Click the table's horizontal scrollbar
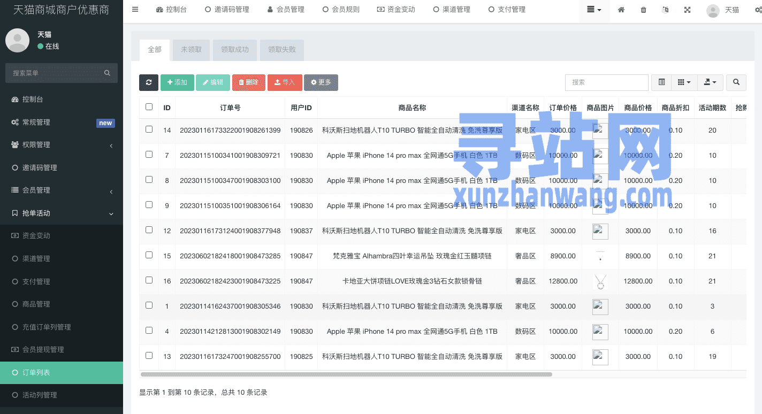The height and width of the screenshot is (414, 762). point(346,374)
